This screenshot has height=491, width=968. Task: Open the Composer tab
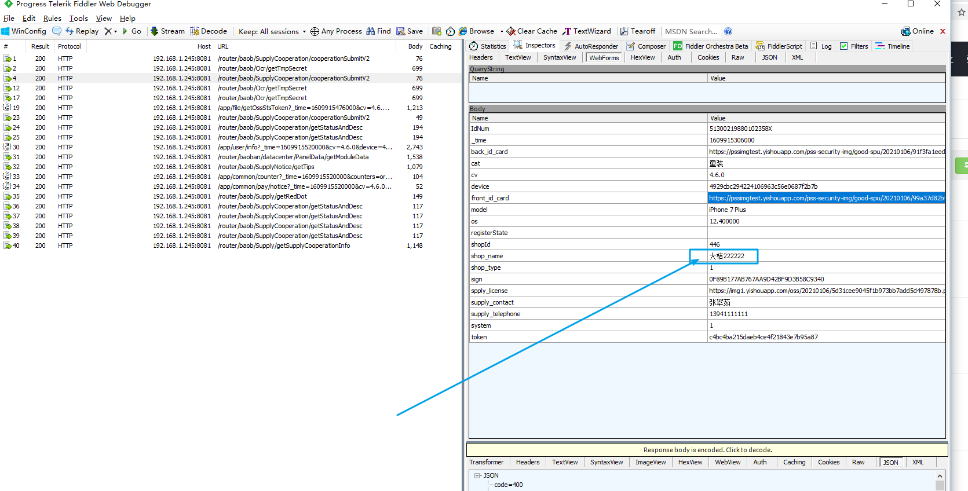646,46
